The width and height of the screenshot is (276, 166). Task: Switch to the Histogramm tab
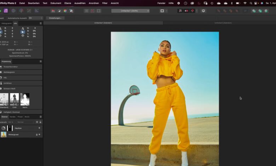[x=6, y=23]
